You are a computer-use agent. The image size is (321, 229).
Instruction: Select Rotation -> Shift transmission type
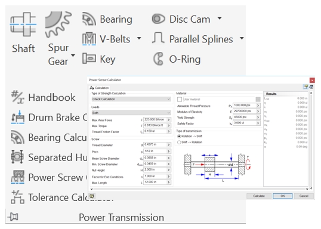(179, 137)
